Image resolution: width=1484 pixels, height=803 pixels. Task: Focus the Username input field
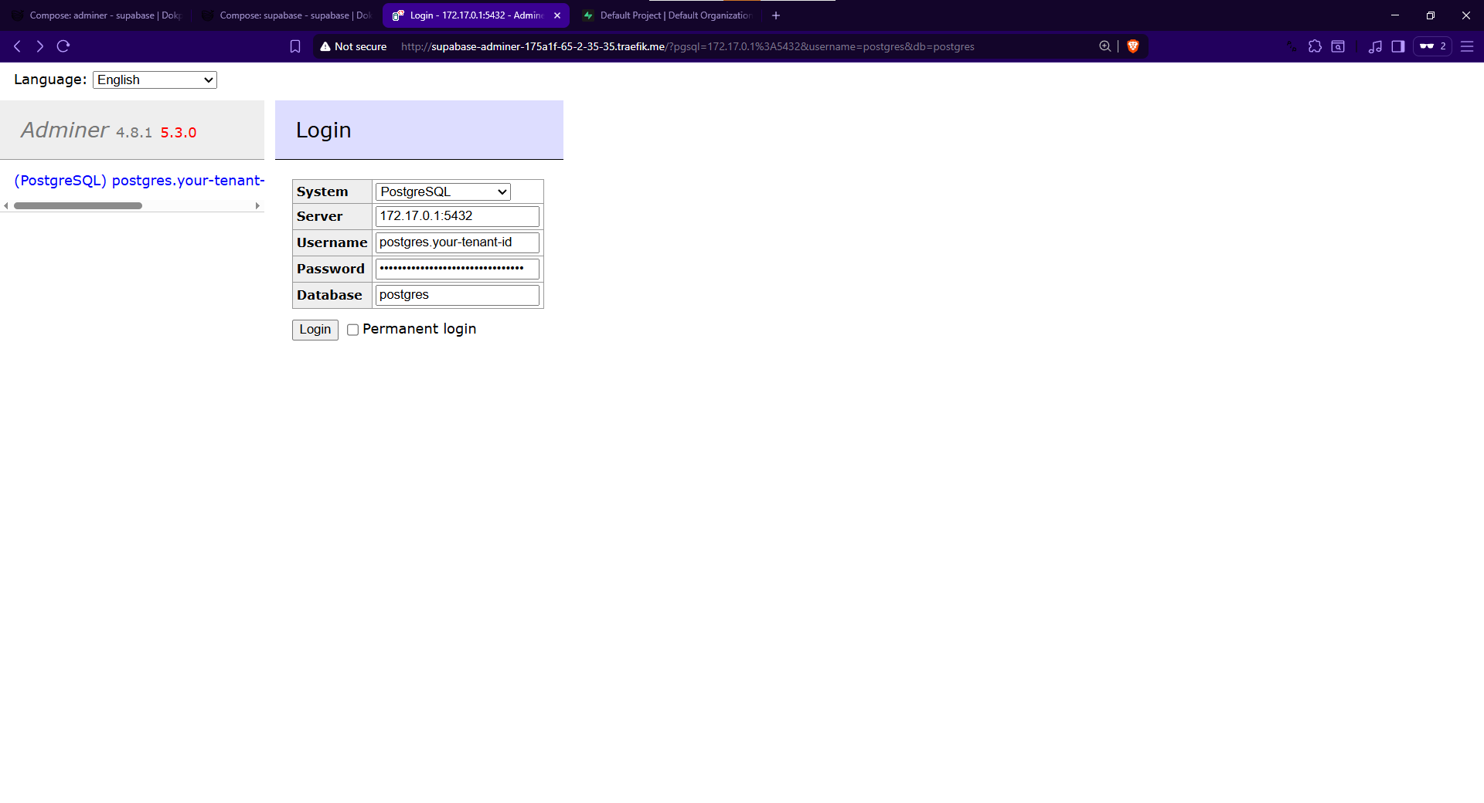coord(458,242)
